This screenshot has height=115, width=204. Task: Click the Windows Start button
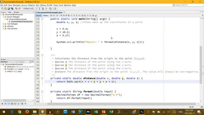click(4, 112)
